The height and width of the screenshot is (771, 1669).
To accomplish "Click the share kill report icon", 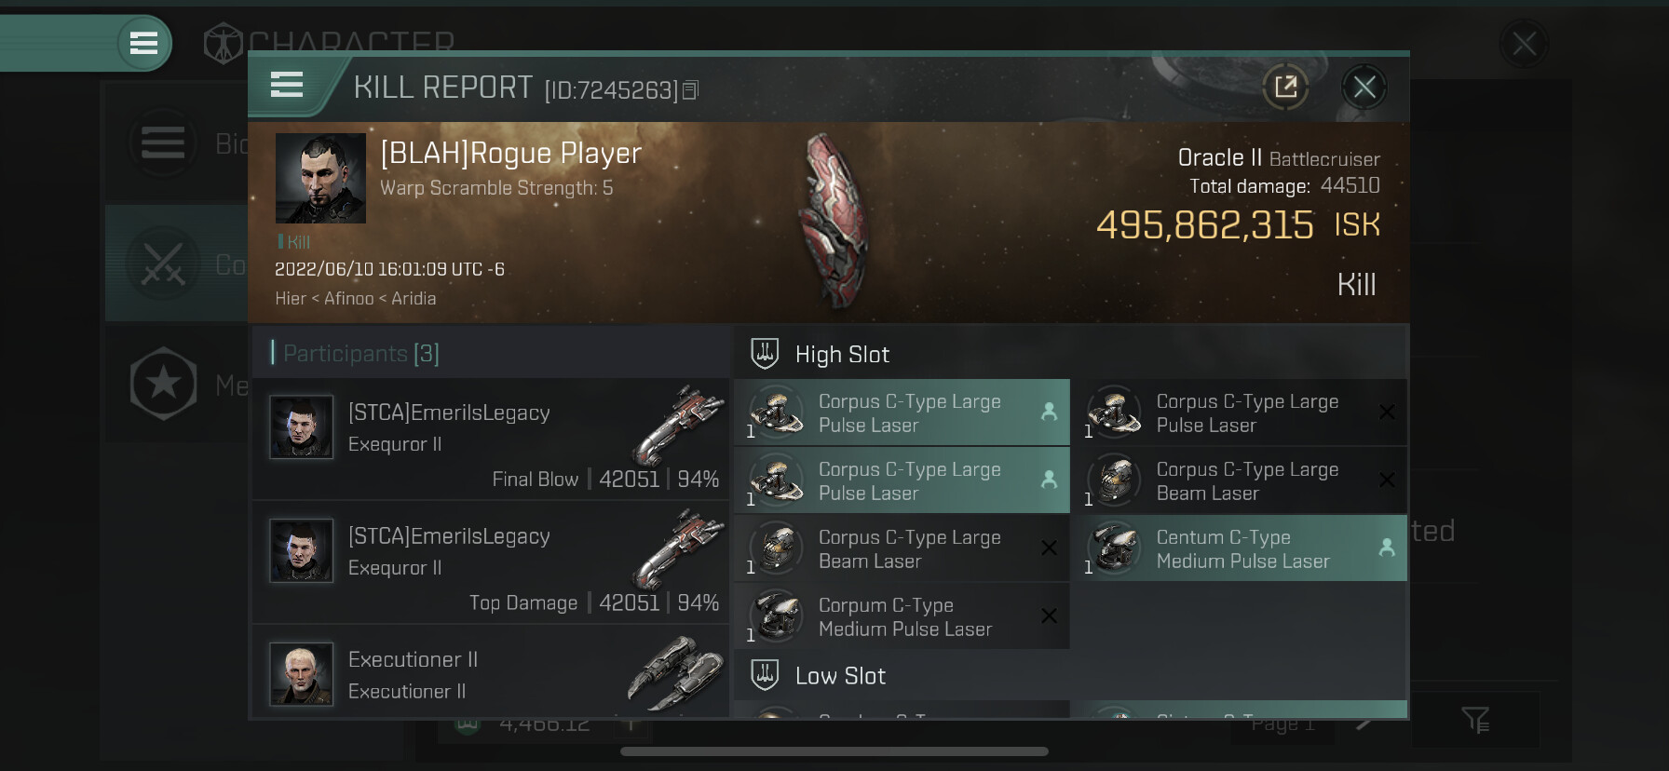I will [x=1285, y=88].
